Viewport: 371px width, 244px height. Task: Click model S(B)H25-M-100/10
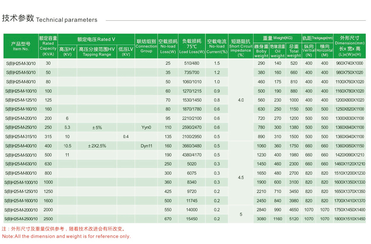[x=21, y=91]
